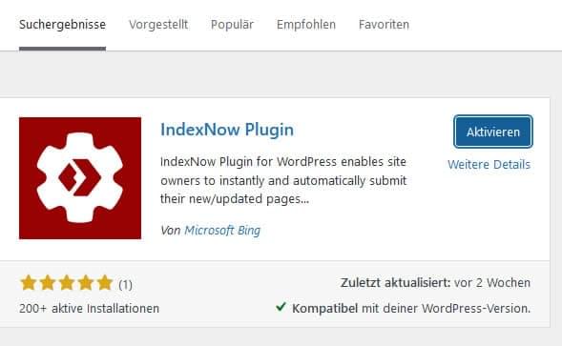This screenshot has height=346, width=562.
Task: Visit the Microsoft Bing author link
Action: click(222, 231)
